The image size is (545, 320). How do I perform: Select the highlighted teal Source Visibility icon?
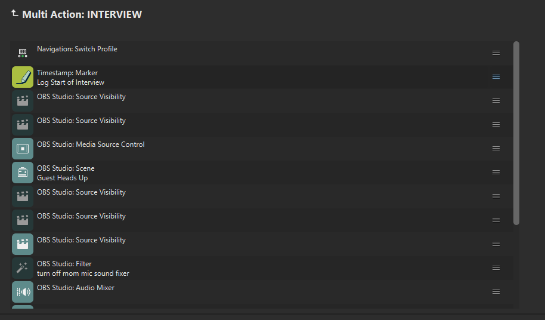coord(23,244)
